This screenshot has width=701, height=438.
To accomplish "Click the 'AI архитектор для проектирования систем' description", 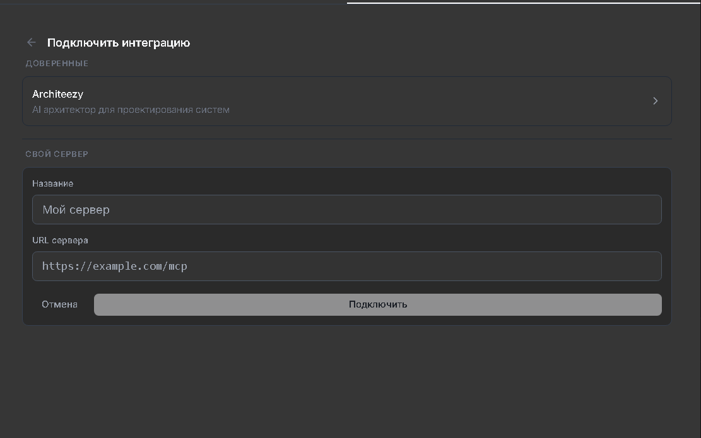I will click(131, 110).
